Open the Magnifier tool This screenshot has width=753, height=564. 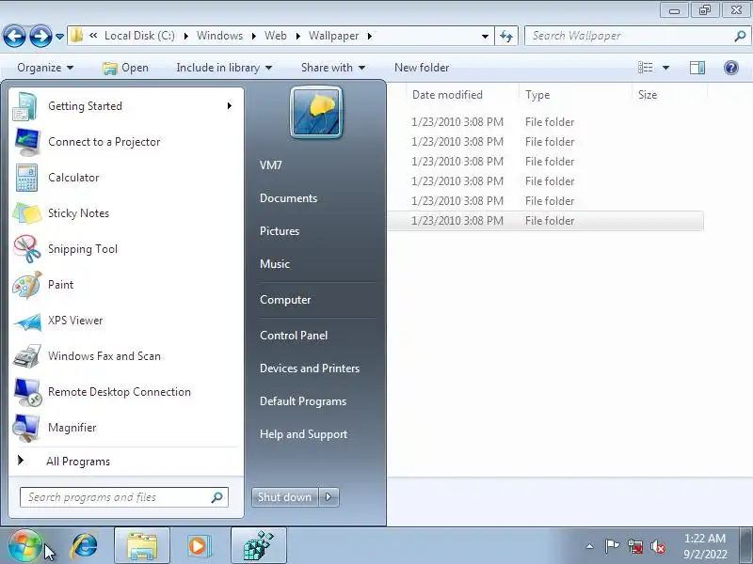[126, 428]
